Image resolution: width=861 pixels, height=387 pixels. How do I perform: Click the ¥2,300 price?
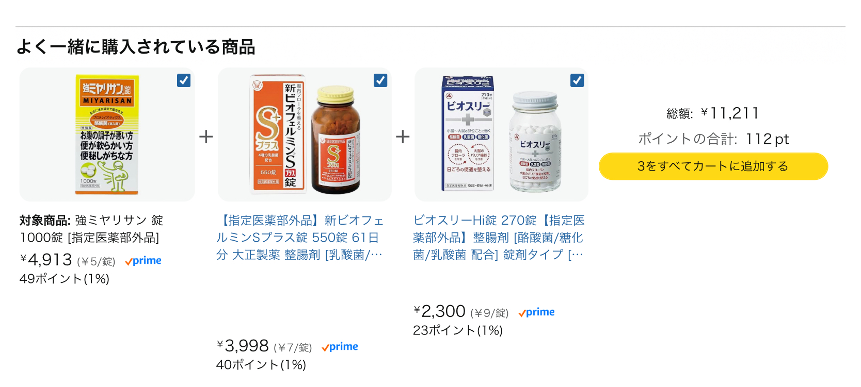click(x=440, y=311)
